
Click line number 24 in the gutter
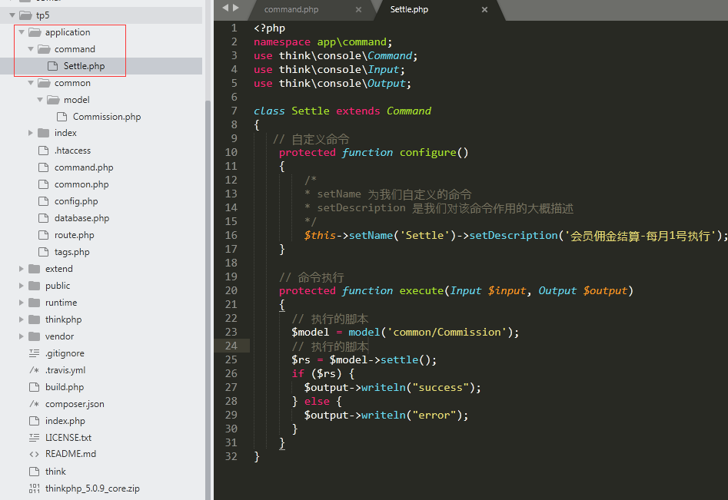coord(231,346)
